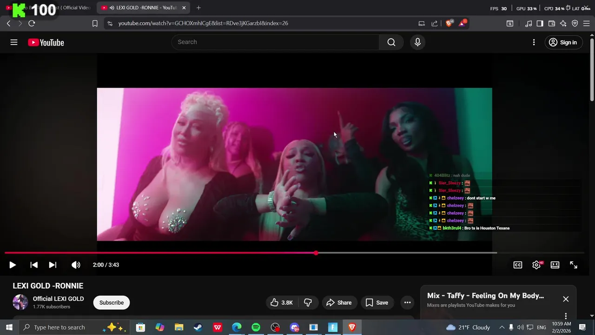Image resolution: width=595 pixels, height=335 pixels.
Task: Go to the YouTube home logo
Action: pos(46,42)
